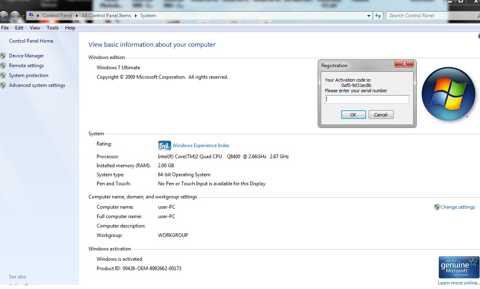The height and width of the screenshot is (289, 480).
Task: Click shield icon next to System protection
Action: [x=3, y=75]
